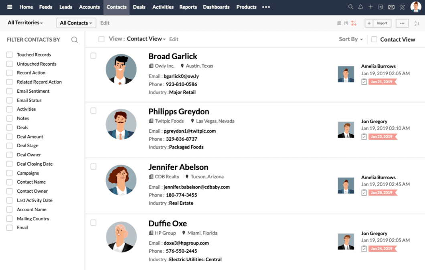Open the mail envelope icon

pyautogui.click(x=391, y=7)
